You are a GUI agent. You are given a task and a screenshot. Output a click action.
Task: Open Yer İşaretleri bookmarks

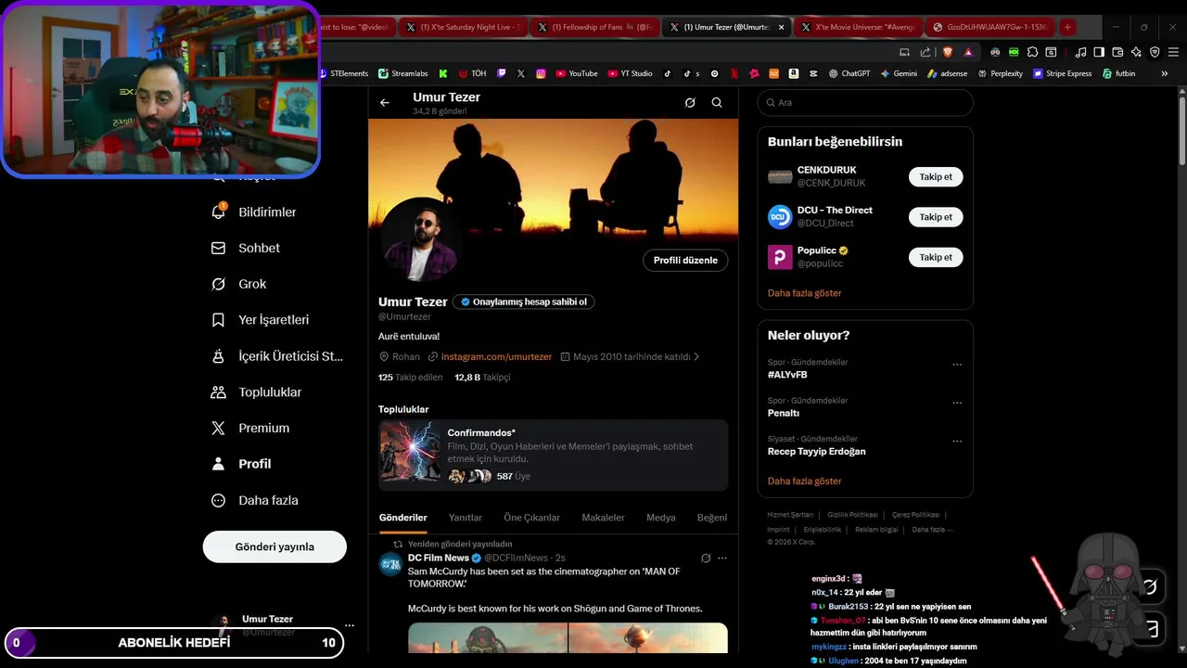tap(260, 320)
